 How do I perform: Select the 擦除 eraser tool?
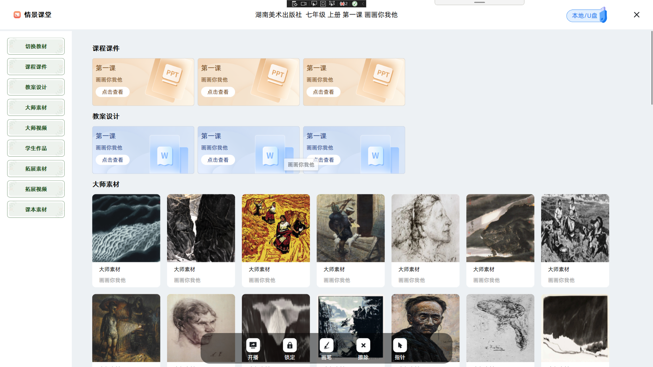tap(363, 345)
